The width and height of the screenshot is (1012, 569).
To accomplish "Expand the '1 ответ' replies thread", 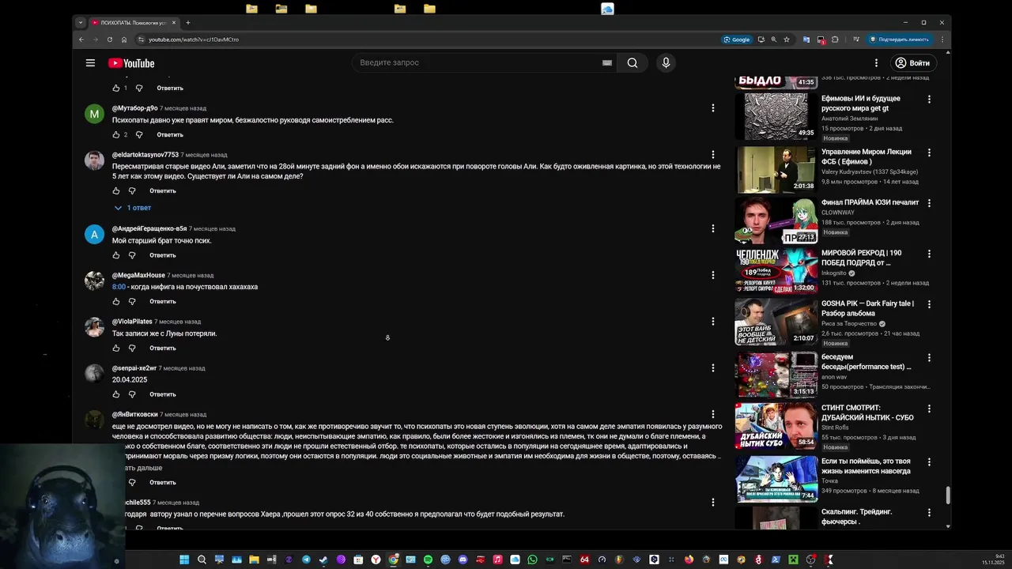I will [132, 208].
